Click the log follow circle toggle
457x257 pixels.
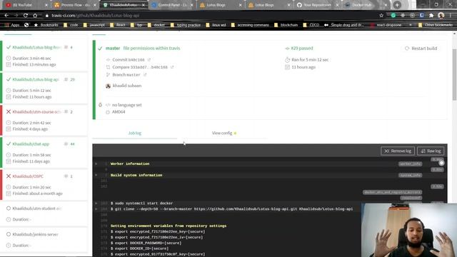point(441,163)
